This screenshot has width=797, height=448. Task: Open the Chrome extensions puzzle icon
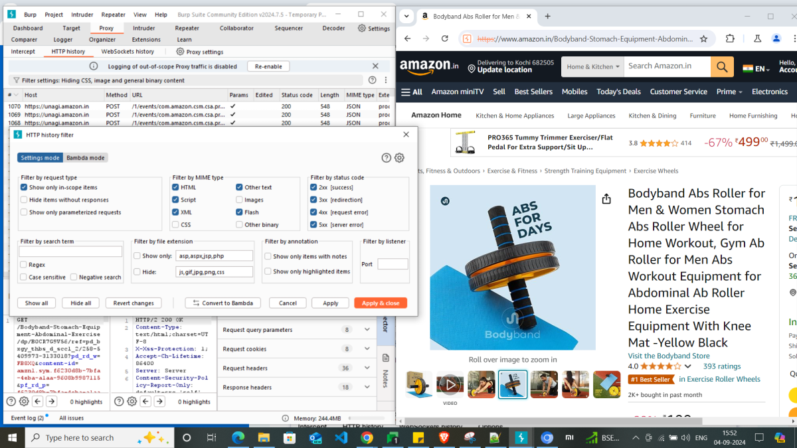tap(730, 39)
